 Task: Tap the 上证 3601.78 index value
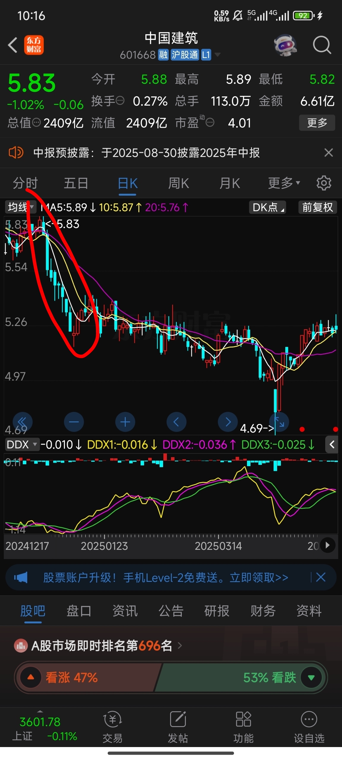(x=40, y=722)
